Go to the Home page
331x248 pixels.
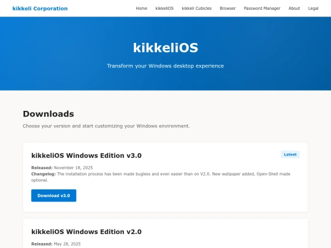(142, 9)
